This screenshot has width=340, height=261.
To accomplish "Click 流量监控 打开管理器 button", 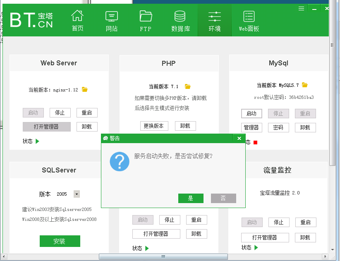I will click(265, 237).
